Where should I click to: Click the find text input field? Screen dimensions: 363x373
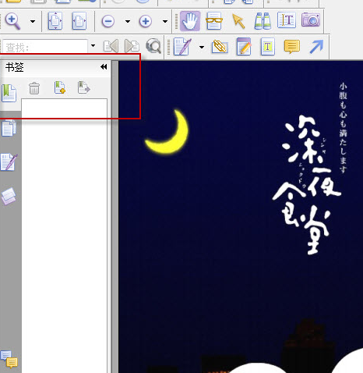click(x=45, y=47)
